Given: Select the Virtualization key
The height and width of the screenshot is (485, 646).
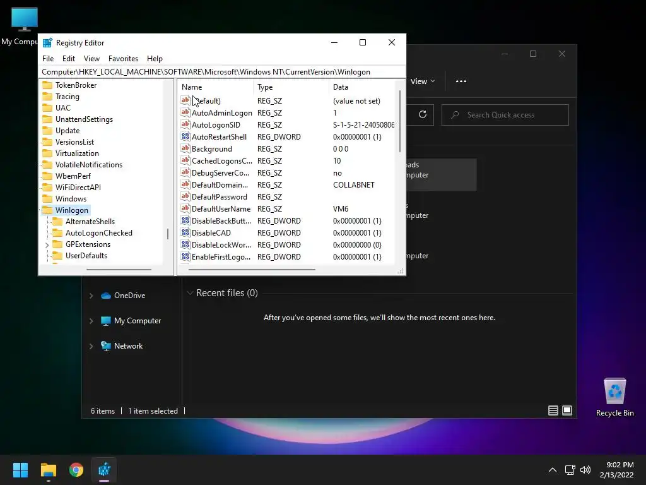Looking at the screenshot, I should pos(77,153).
